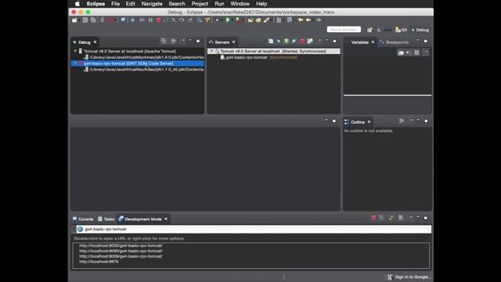Select the jdk1.7.0_40 process in Debug view

tap(144, 70)
